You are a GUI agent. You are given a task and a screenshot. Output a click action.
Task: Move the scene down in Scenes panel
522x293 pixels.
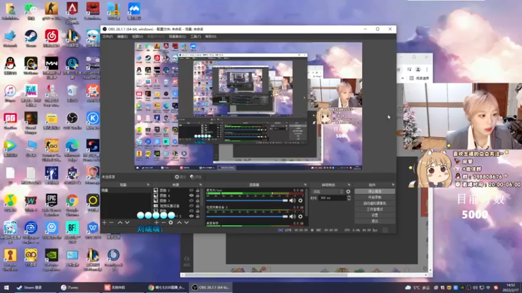click(x=127, y=222)
